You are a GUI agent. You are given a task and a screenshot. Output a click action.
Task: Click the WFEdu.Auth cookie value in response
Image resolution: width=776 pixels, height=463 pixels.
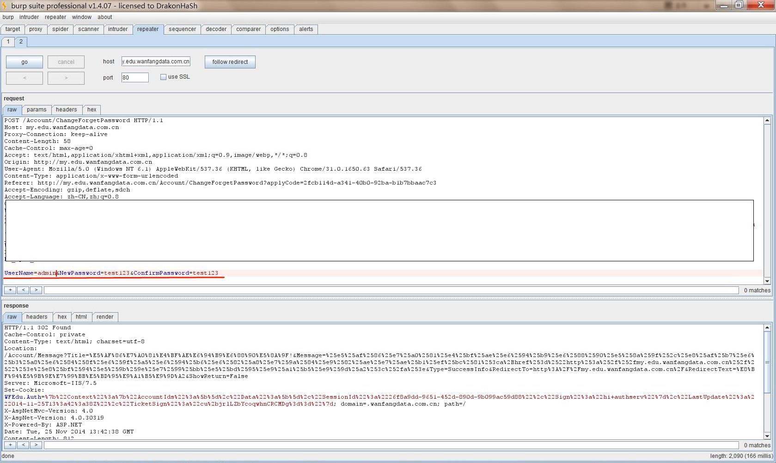[x=379, y=401]
